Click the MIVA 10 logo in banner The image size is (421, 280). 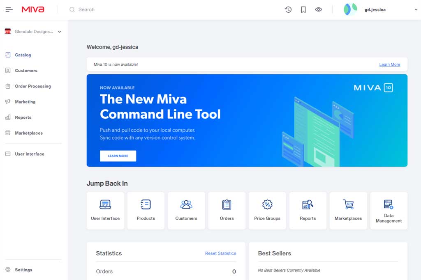(373, 88)
